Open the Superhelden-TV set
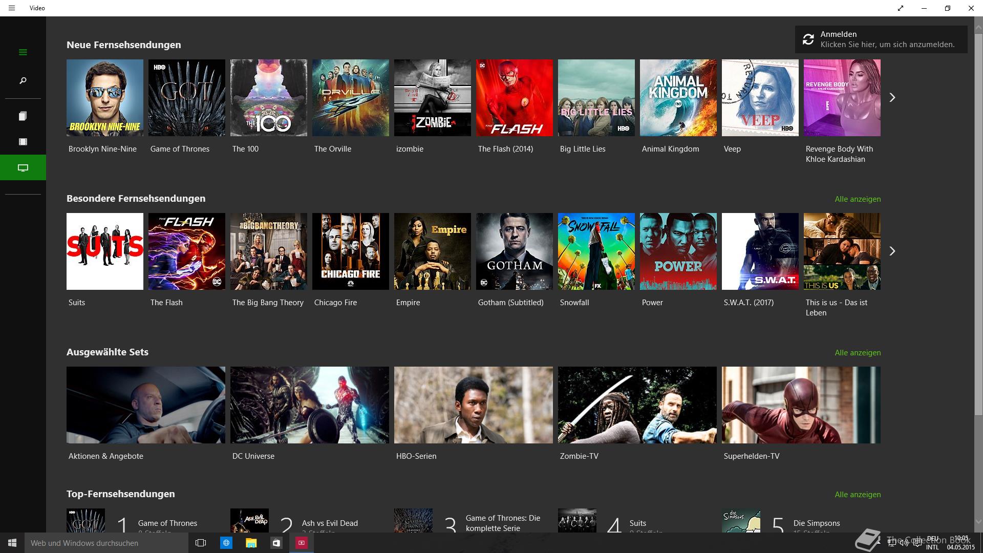Viewport: 983px width, 553px height. tap(801, 405)
